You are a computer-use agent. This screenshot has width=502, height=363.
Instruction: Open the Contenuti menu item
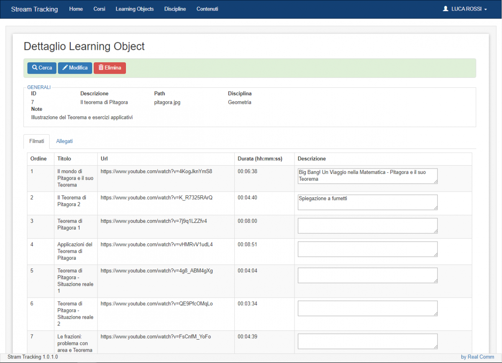pos(207,9)
